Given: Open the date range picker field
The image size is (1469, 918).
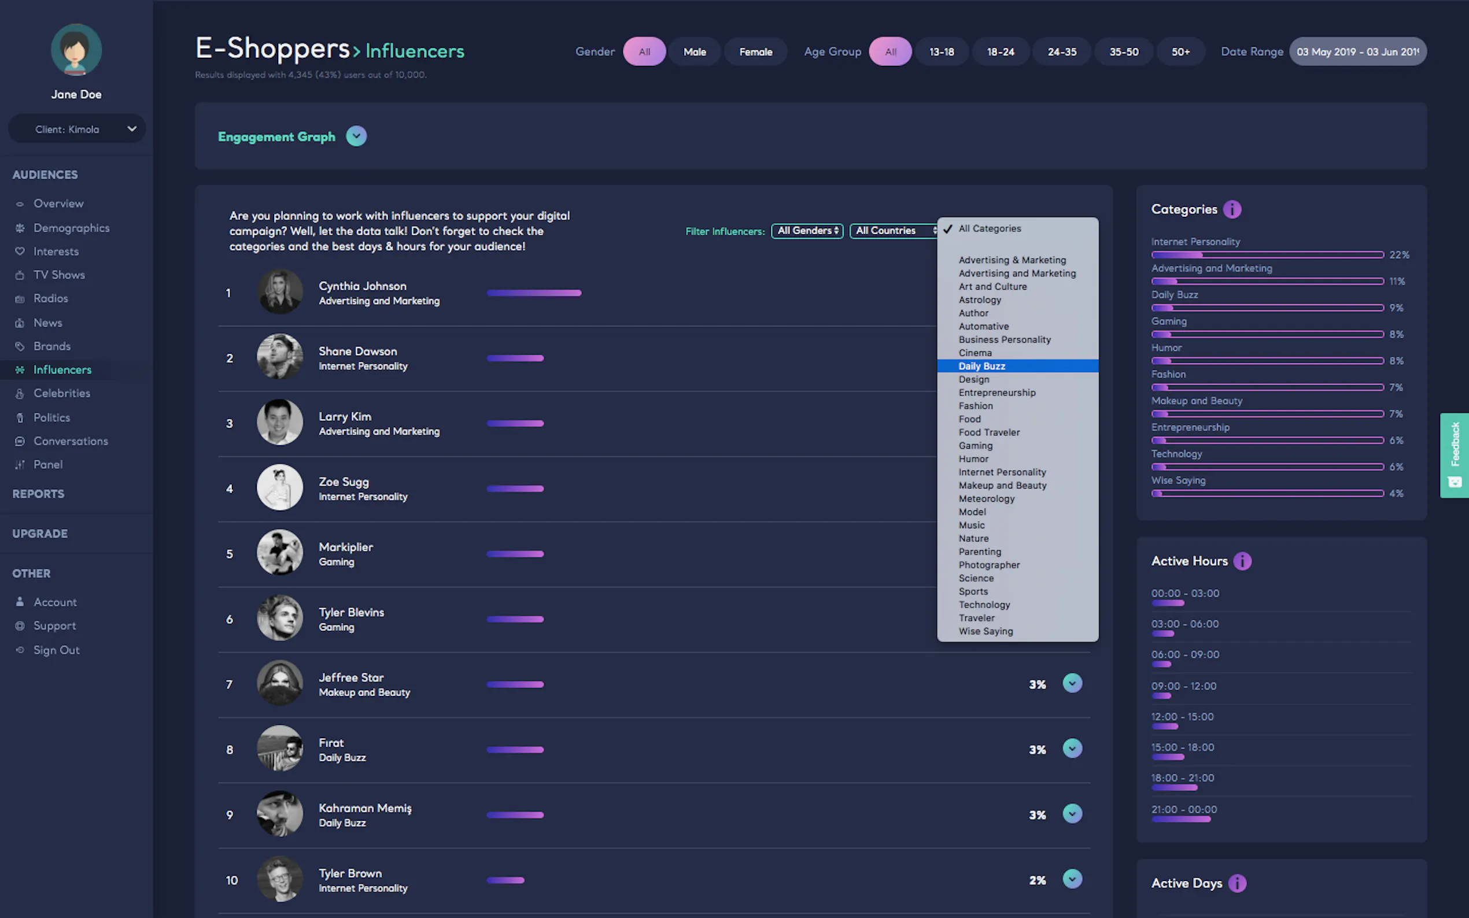Looking at the screenshot, I should tap(1357, 51).
